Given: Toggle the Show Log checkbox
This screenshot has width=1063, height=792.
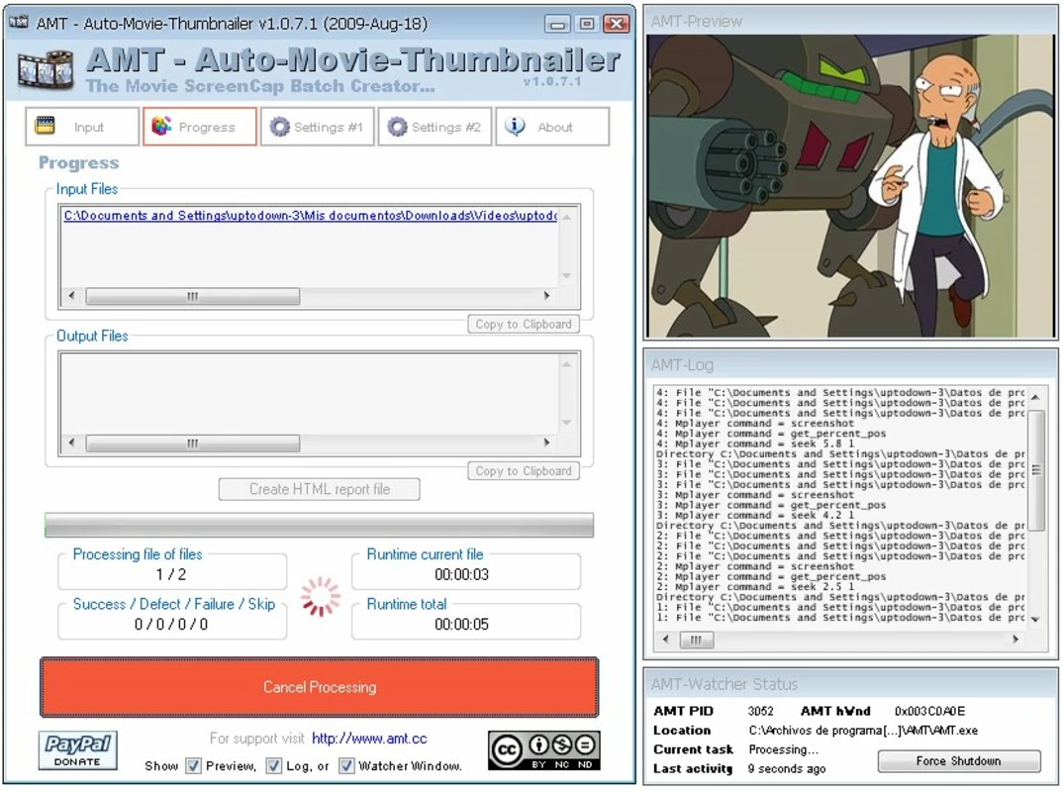Looking at the screenshot, I should point(274,765).
